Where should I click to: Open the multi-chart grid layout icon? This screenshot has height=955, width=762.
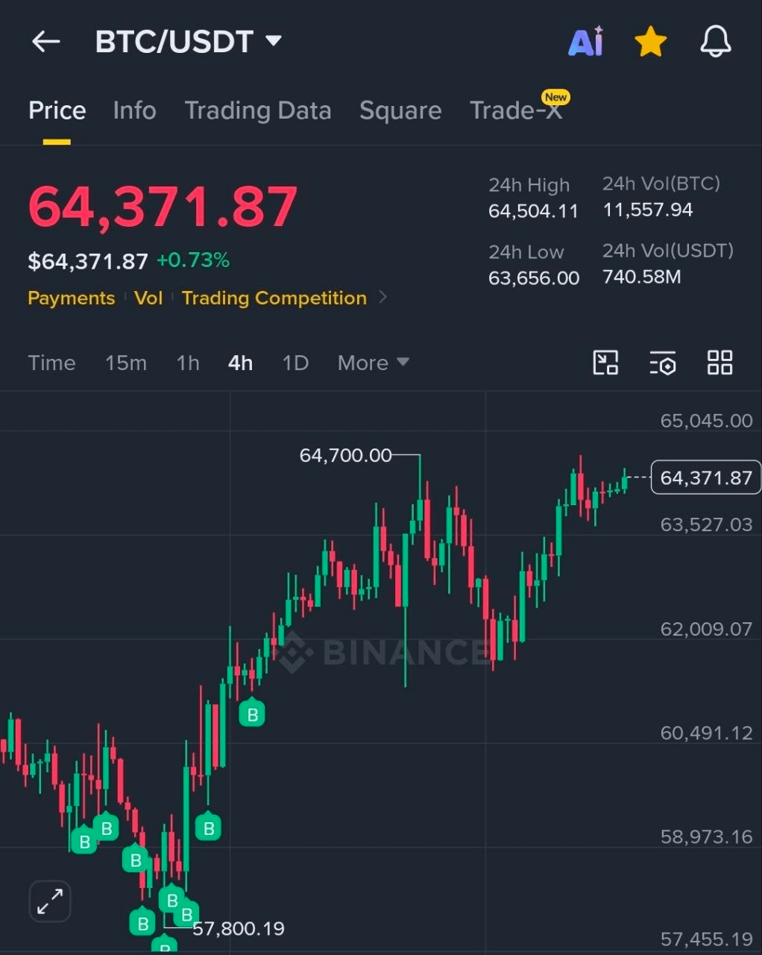(720, 363)
